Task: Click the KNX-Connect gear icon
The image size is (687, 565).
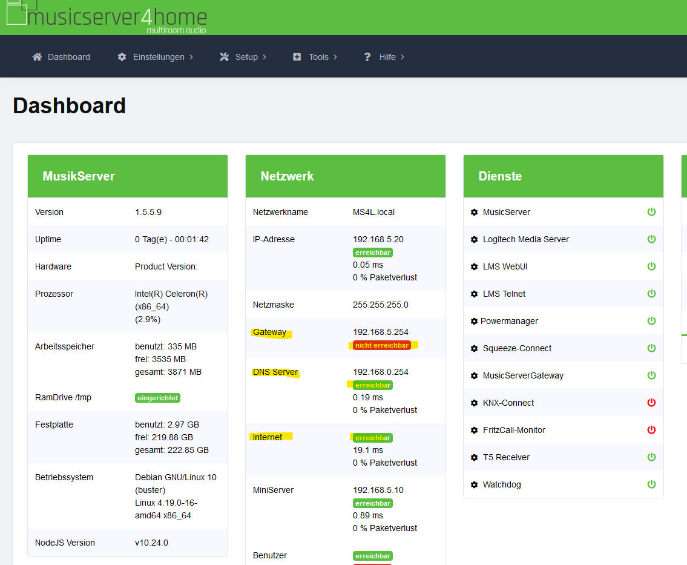Action: coord(474,403)
